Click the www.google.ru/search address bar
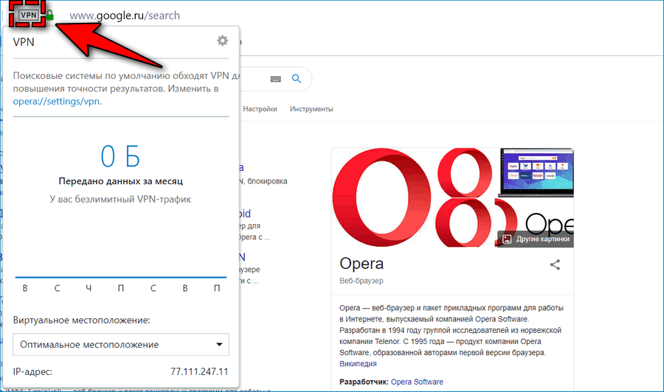This screenshot has width=664, height=392. point(125,15)
